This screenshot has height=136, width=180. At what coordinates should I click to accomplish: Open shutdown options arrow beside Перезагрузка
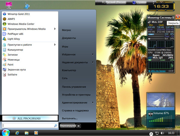pyautogui.click(x=78, y=126)
